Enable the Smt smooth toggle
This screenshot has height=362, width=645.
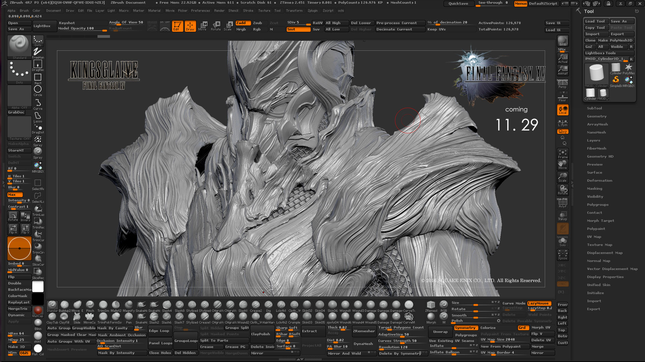(298, 29)
